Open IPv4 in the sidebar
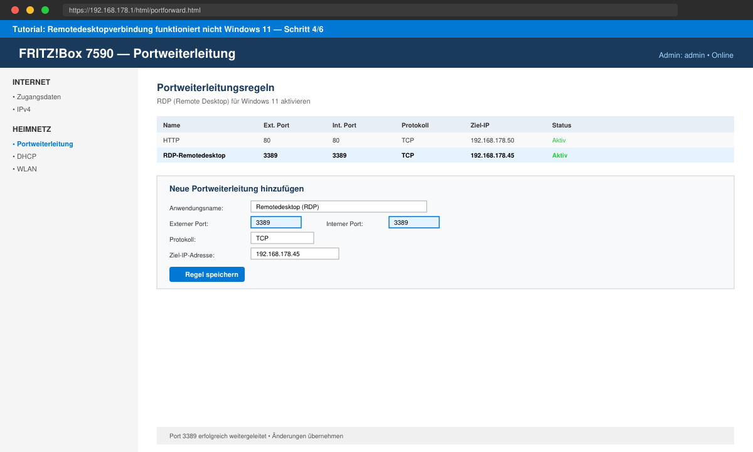 click(x=22, y=109)
